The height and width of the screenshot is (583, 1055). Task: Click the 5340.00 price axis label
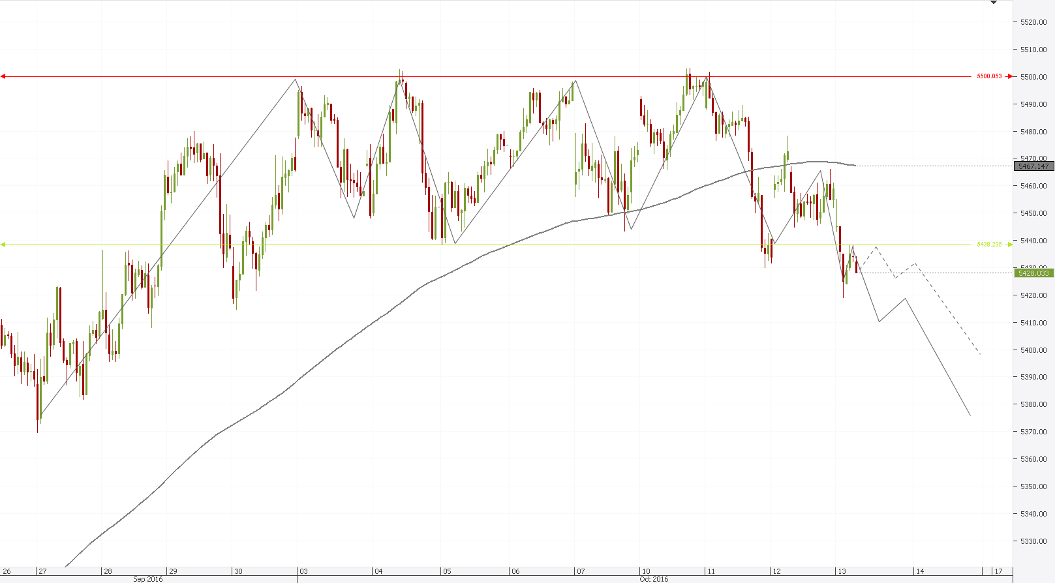point(1033,514)
